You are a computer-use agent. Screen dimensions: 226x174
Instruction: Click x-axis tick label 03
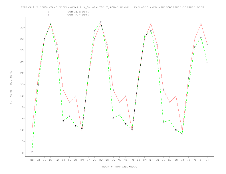pos(38,160)
